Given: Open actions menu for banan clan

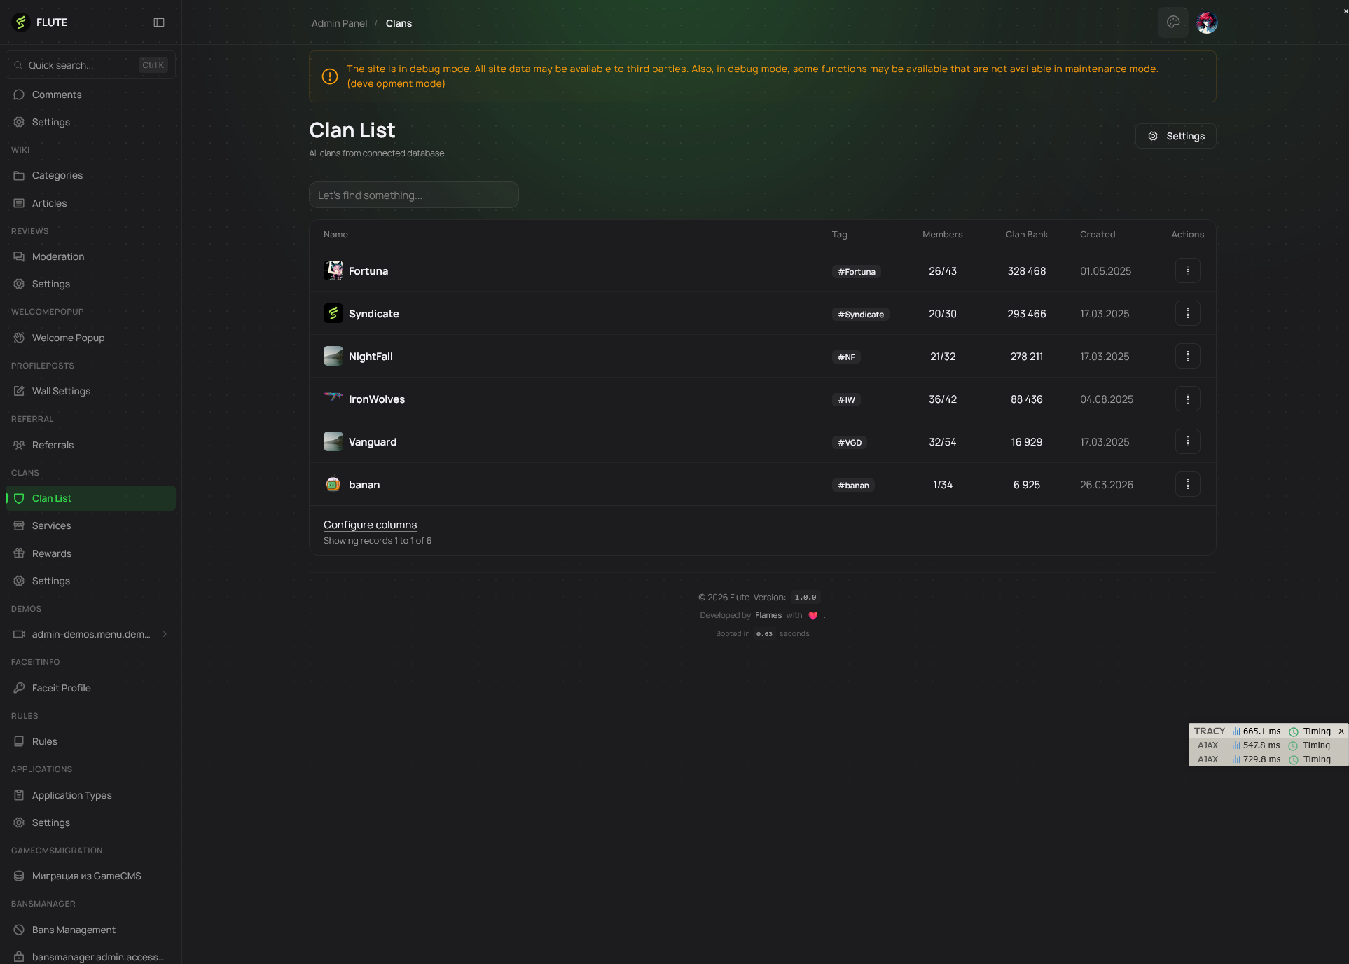Looking at the screenshot, I should pos(1187,484).
